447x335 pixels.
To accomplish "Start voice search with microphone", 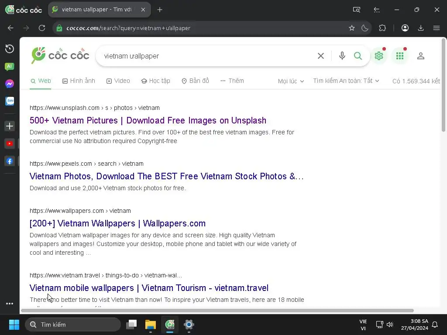I will point(342,56).
